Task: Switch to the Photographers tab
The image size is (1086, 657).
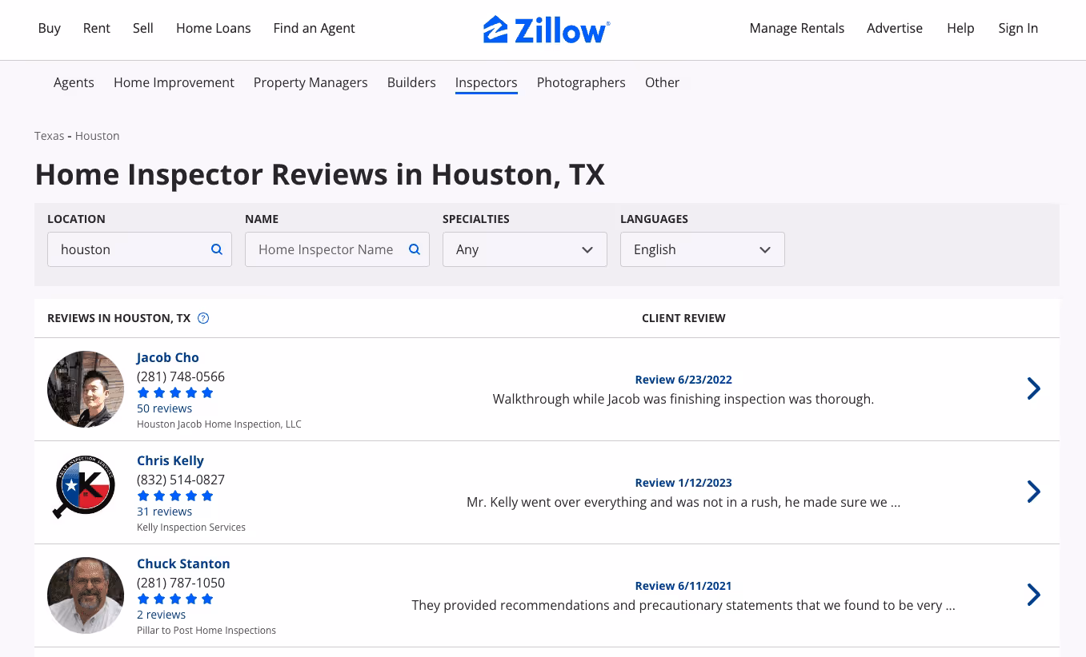Action: (580, 82)
